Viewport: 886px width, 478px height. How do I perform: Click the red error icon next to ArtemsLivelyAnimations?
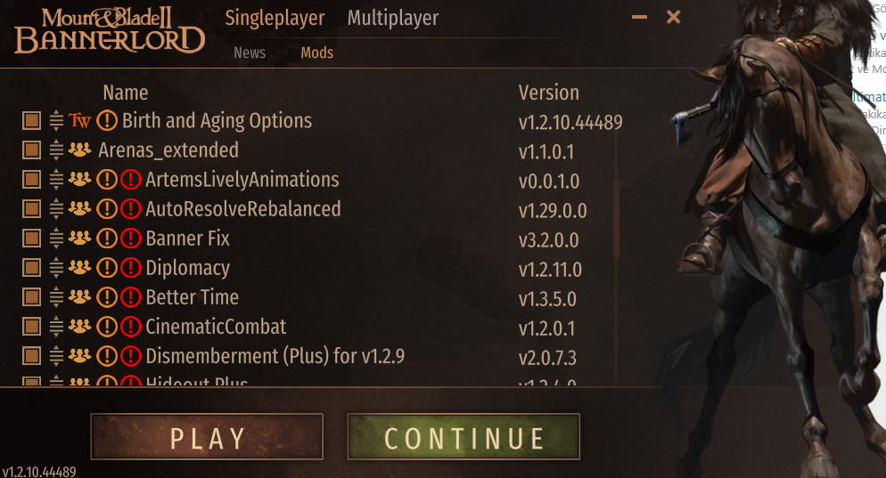point(130,180)
